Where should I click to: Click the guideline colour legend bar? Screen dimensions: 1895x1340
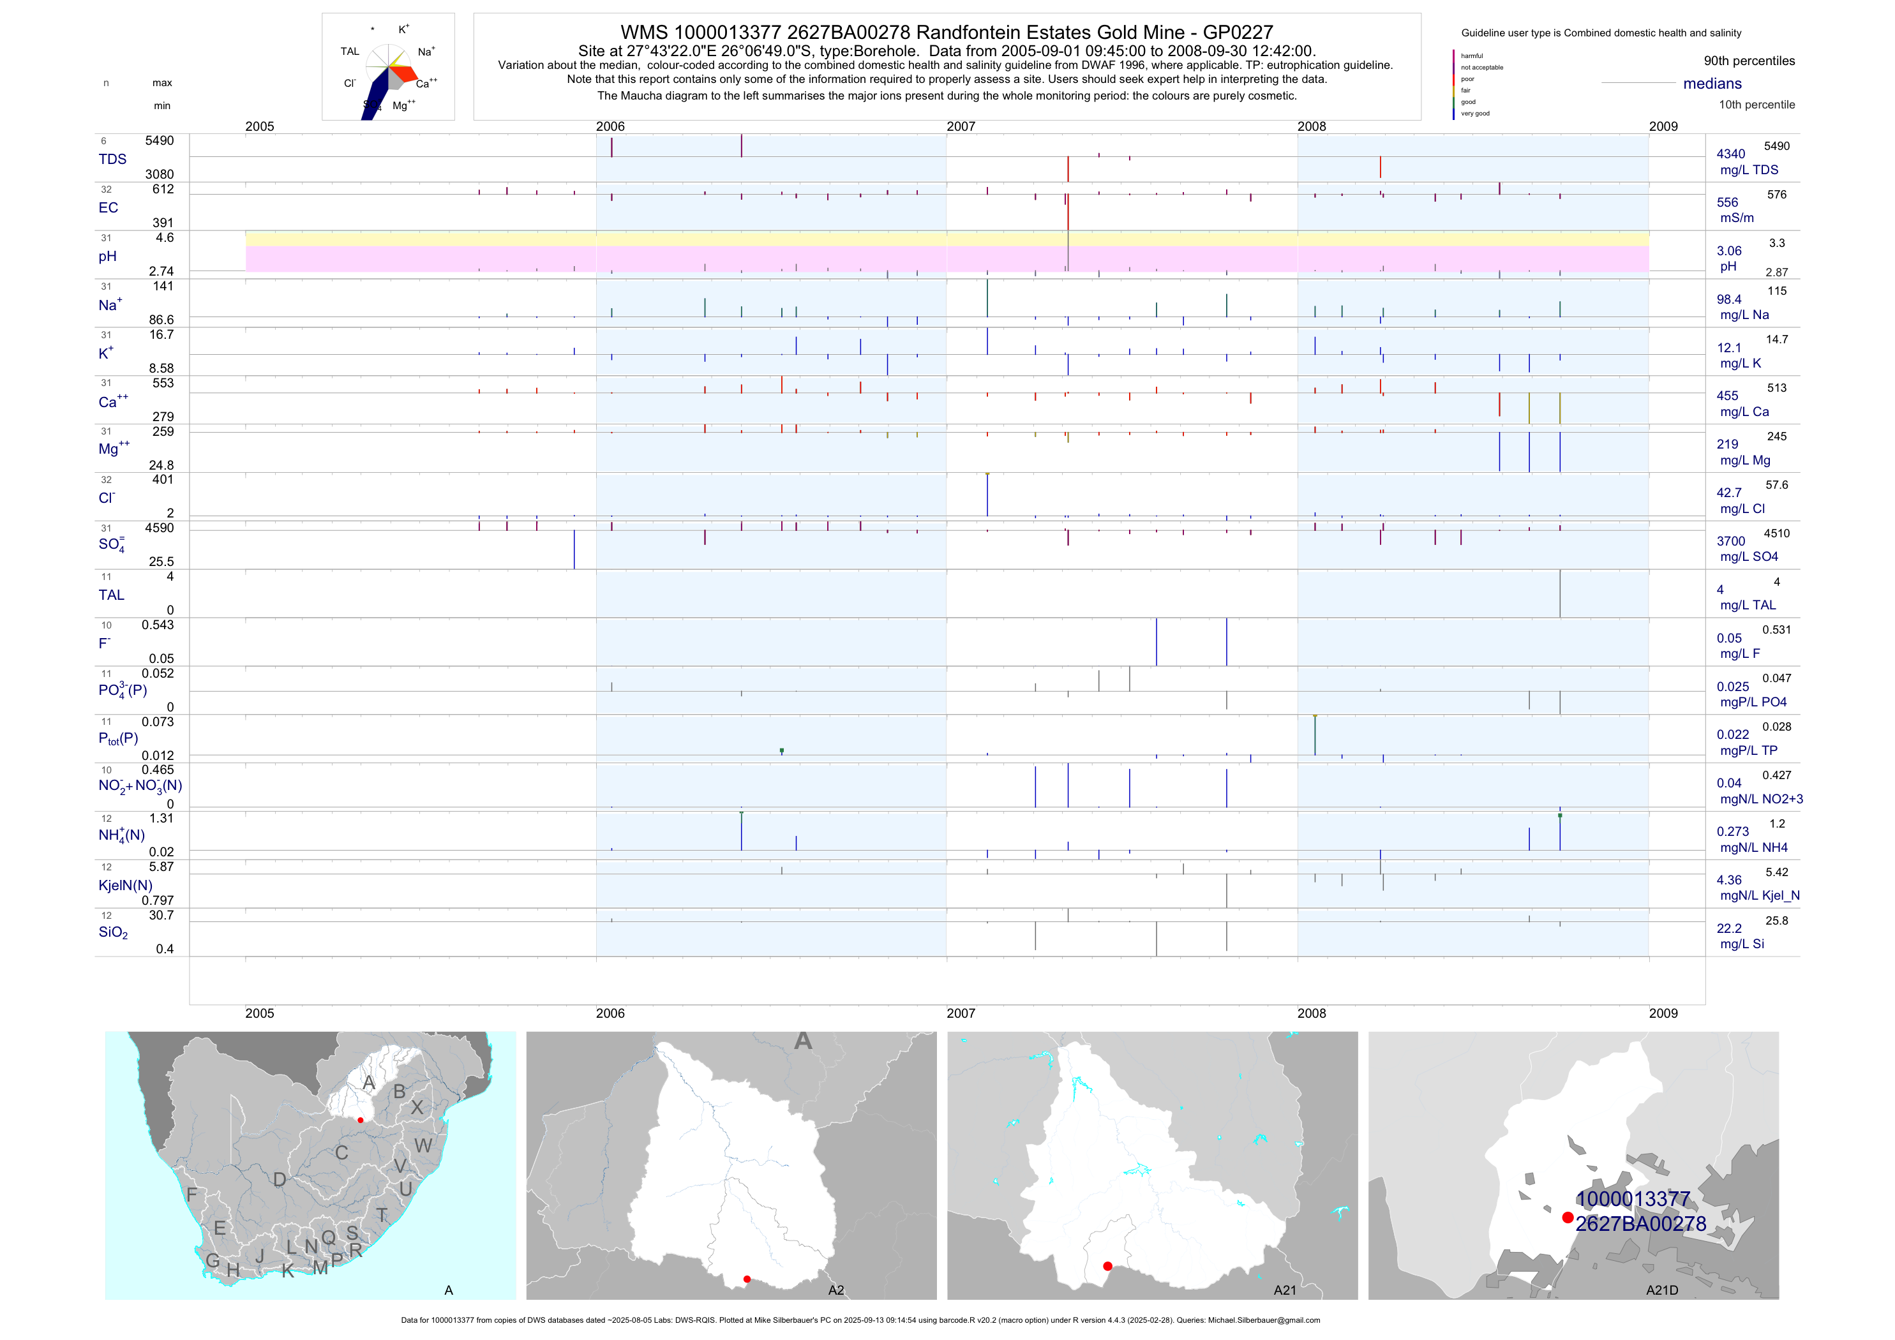point(1453,84)
